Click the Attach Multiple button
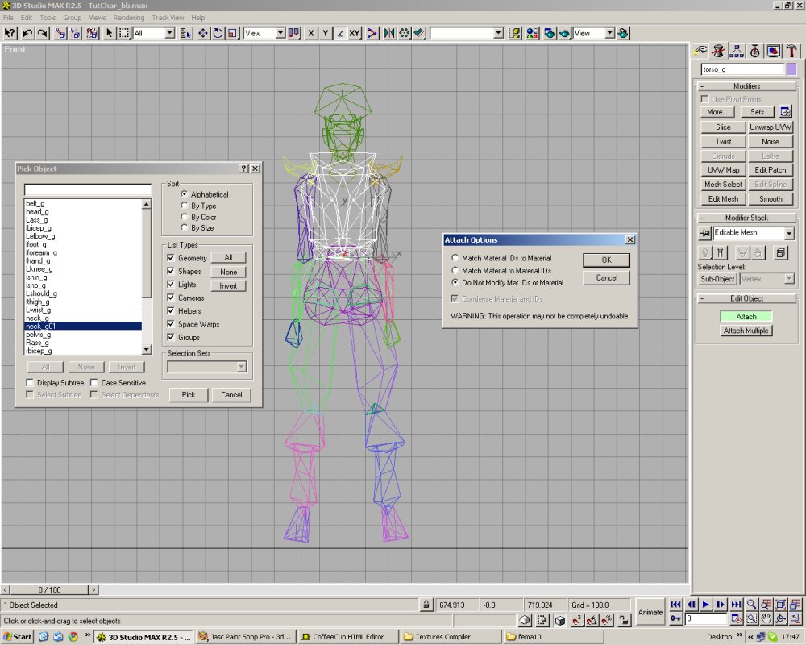This screenshot has height=645, width=806. click(x=746, y=331)
